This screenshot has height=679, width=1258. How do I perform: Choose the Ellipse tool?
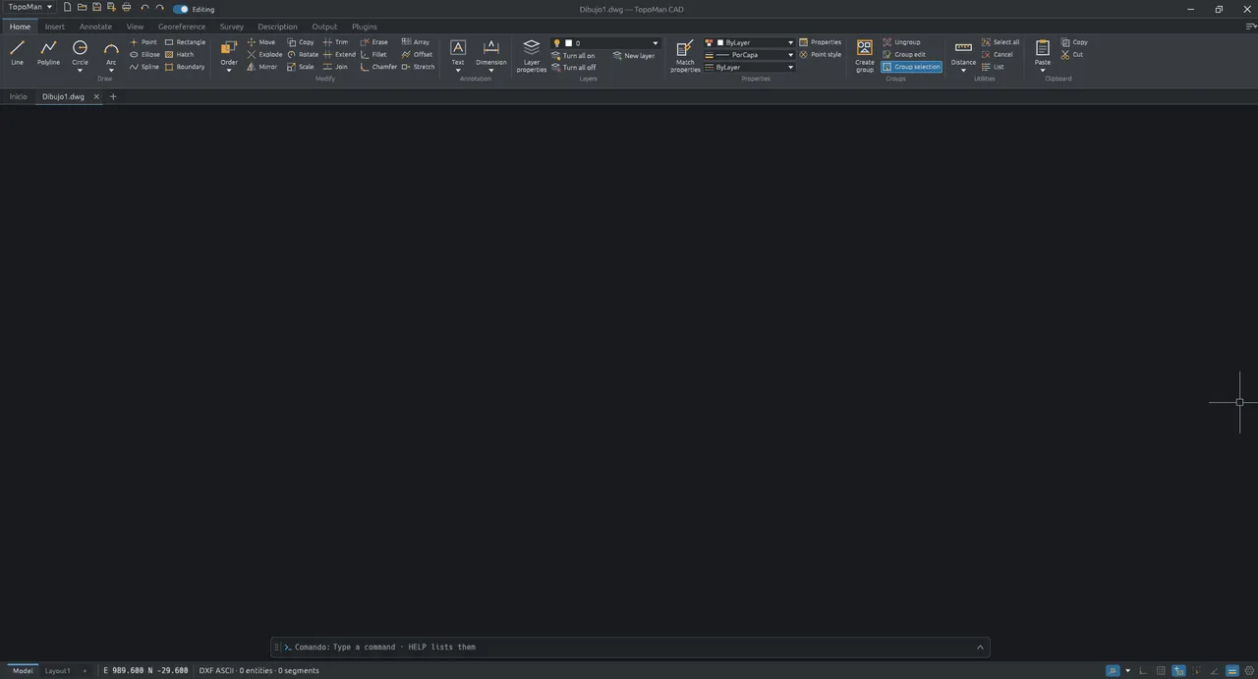(144, 55)
